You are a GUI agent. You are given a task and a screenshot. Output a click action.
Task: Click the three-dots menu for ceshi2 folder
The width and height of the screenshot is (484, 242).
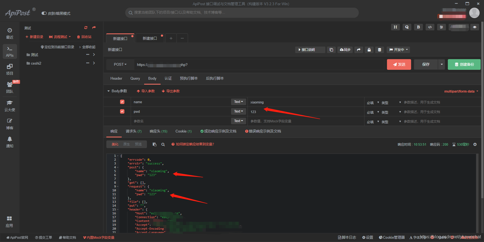88,63
